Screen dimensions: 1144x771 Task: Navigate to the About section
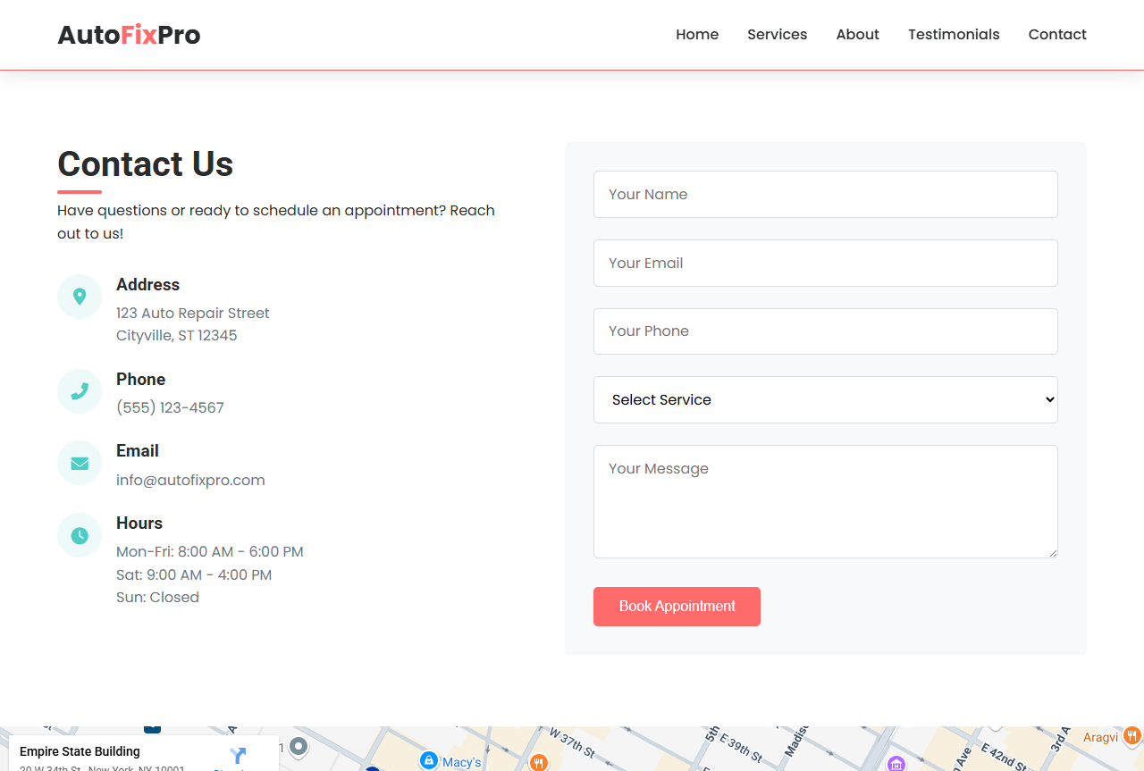tap(857, 35)
